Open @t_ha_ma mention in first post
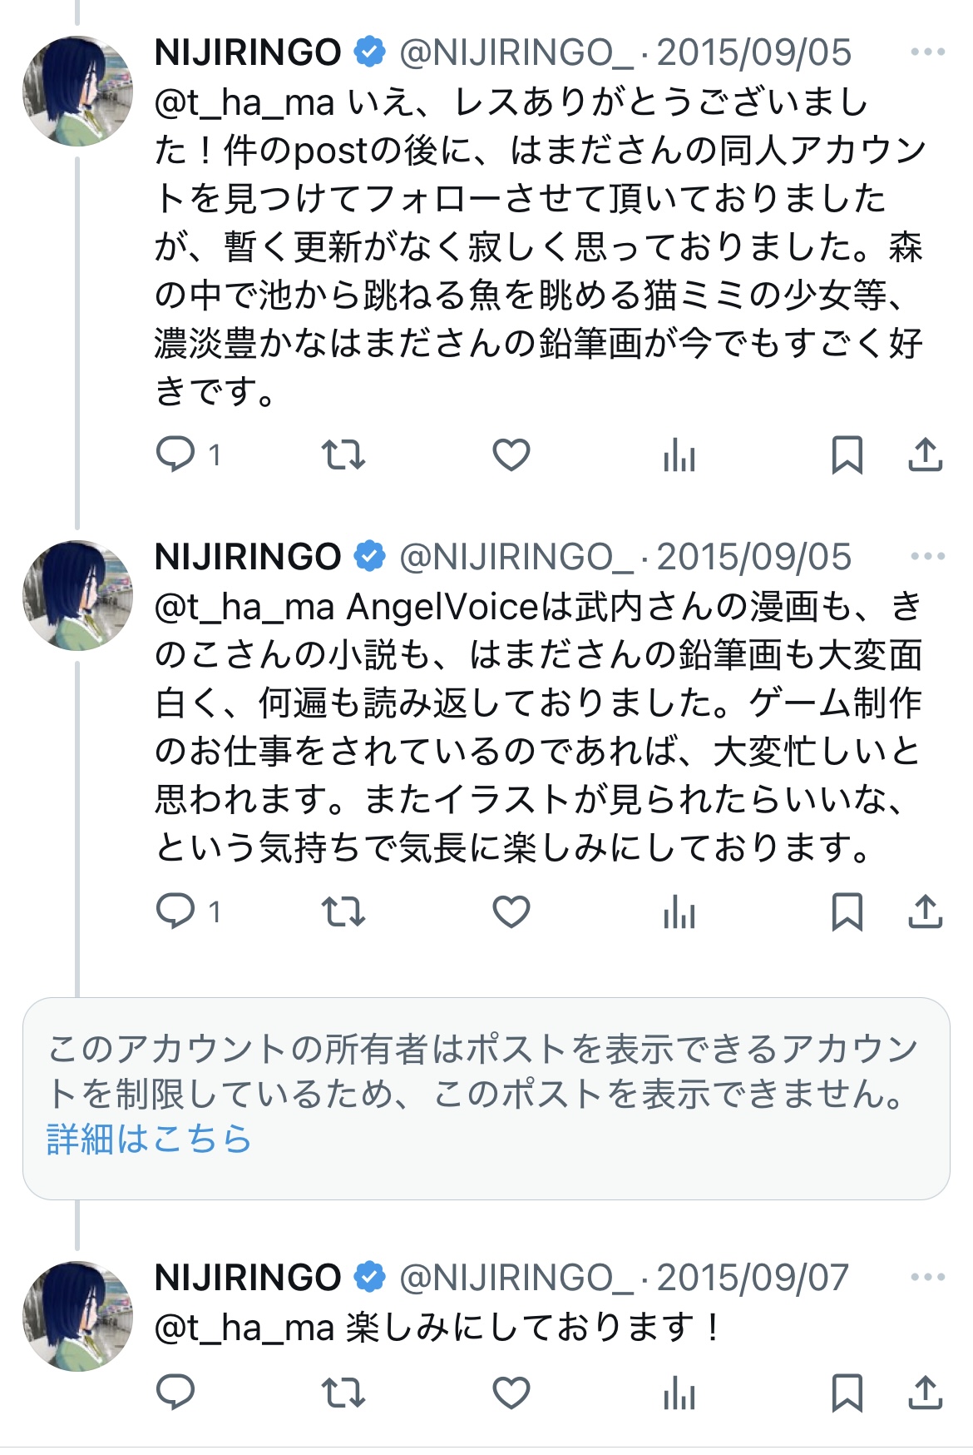The width and height of the screenshot is (973, 1455). click(x=244, y=102)
